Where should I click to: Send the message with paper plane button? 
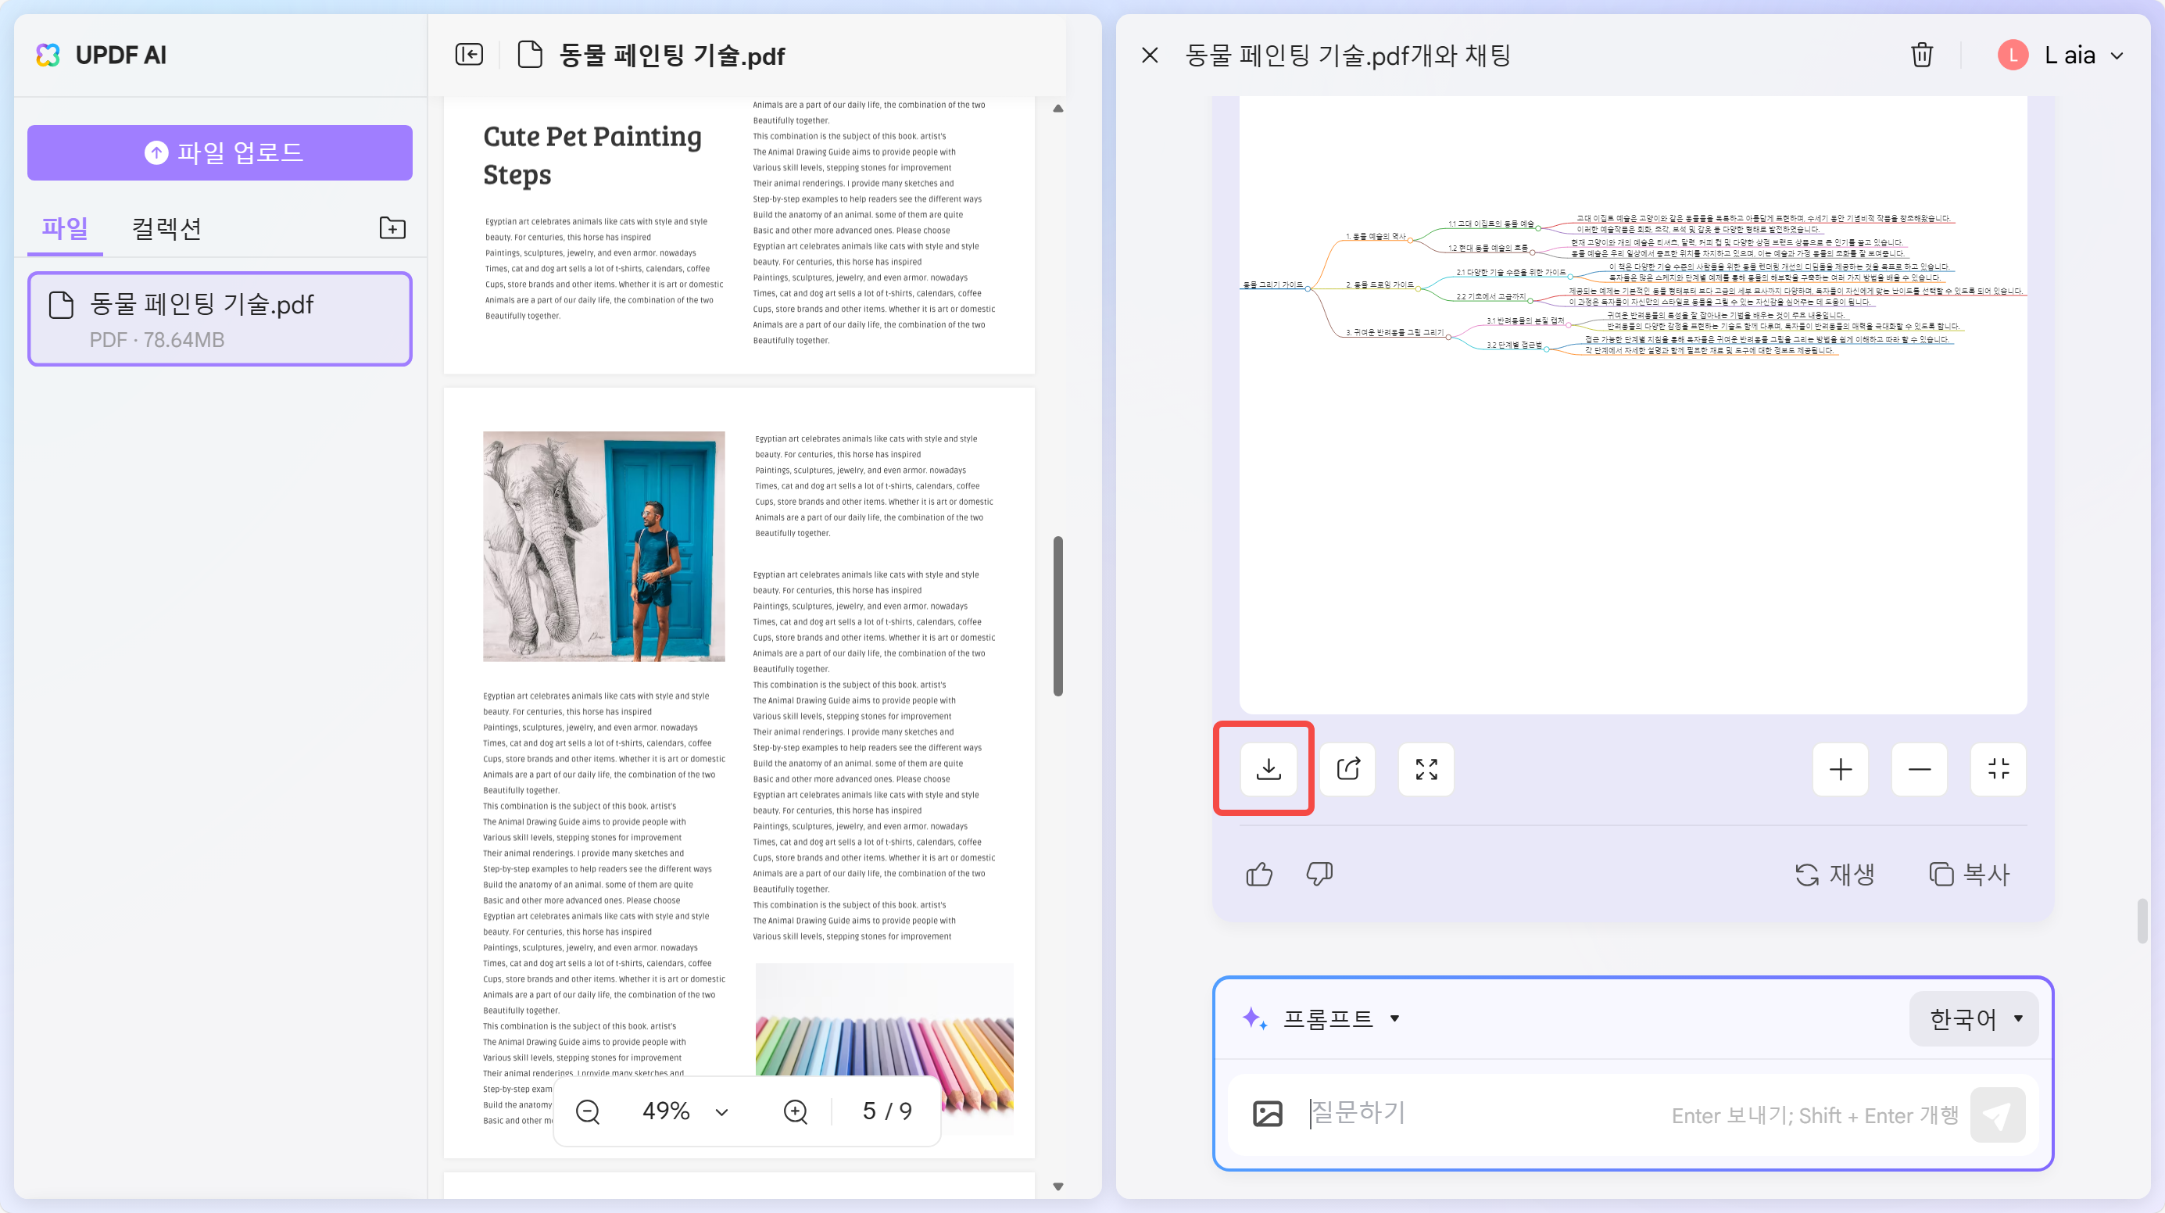pos(1997,1115)
